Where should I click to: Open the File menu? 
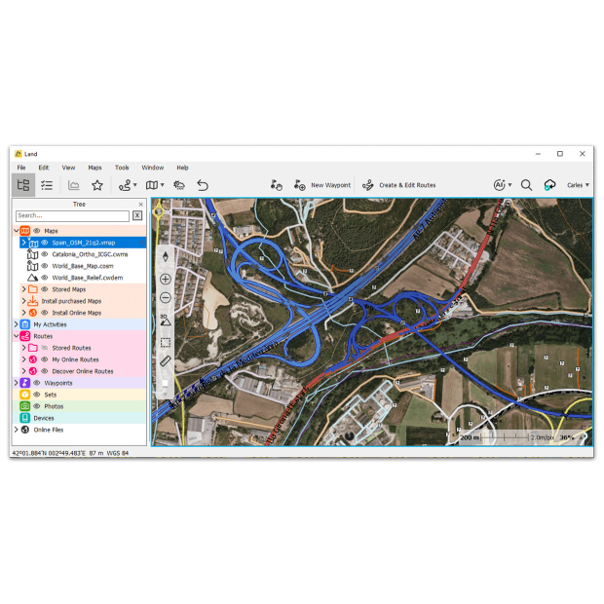(x=21, y=168)
